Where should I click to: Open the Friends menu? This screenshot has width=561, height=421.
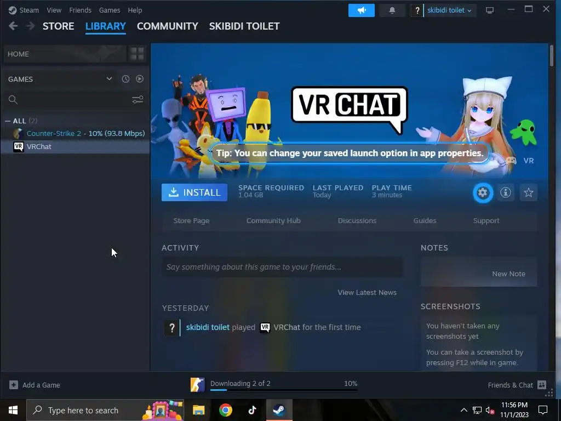(80, 10)
